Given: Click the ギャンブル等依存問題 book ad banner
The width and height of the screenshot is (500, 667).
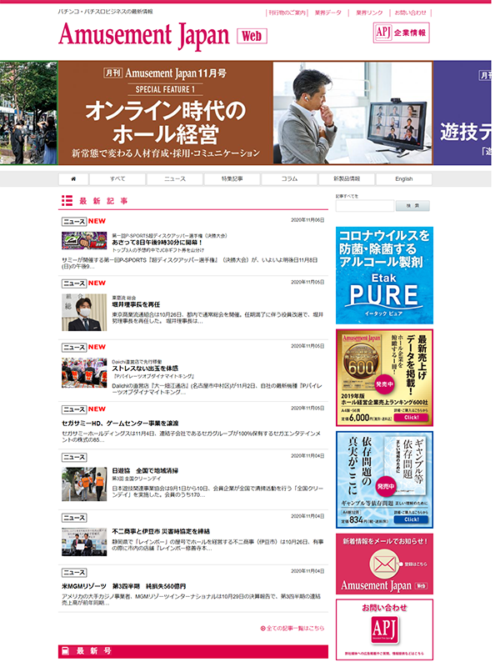Looking at the screenshot, I should 384,480.
